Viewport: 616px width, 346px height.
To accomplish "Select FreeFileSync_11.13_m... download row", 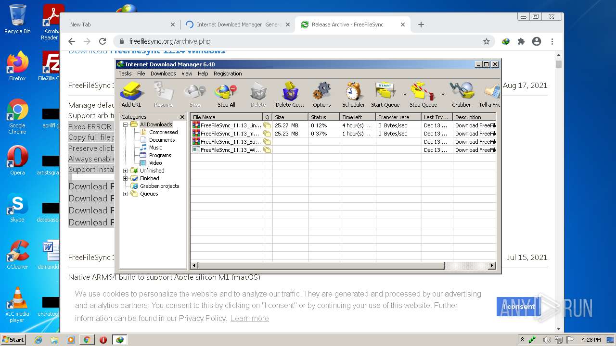I will click(x=343, y=133).
